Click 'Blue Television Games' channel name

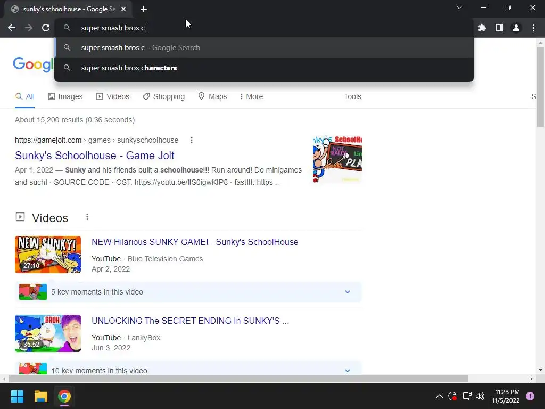coord(165,259)
